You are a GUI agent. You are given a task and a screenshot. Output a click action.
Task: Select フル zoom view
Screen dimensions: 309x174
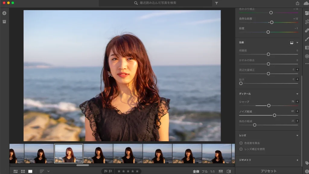(x=205, y=172)
